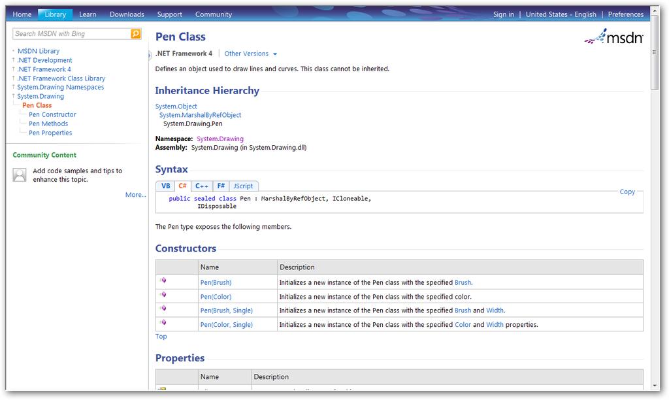This screenshot has width=669, height=400.
Task: Switch syntax to the JScript tab
Action: (243, 186)
